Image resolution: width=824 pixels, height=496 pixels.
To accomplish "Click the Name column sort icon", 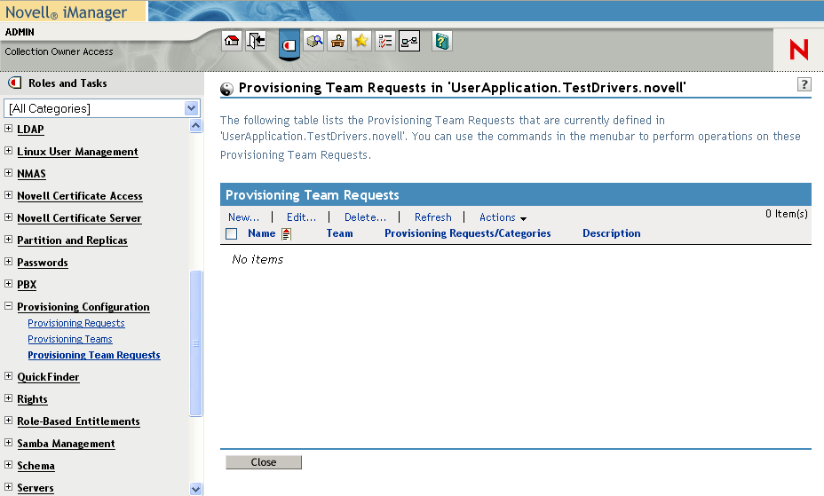I will click(x=286, y=233).
